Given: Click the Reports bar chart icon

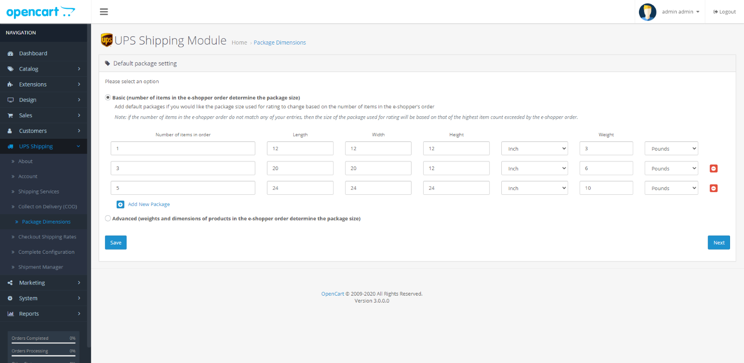Looking at the screenshot, I should tap(10, 314).
